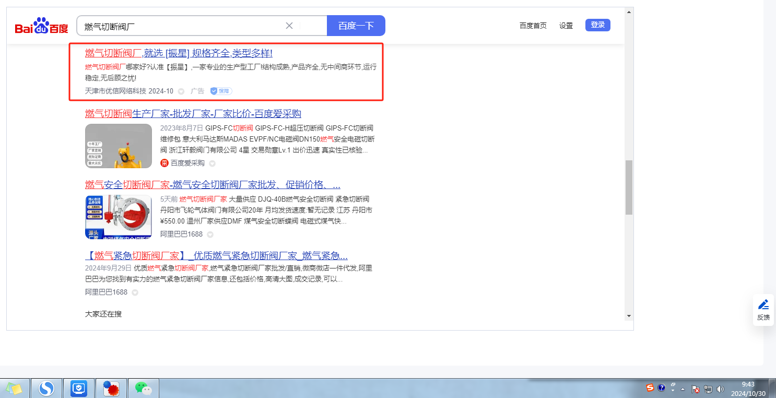The width and height of the screenshot is (776, 398).
Task: Click the 登录 login button
Action: click(598, 25)
